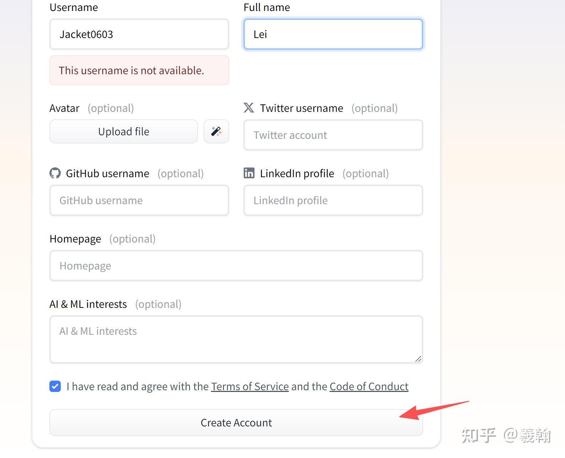Image resolution: width=565 pixels, height=458 pixels.
Task: Open the Code of Conduct link
Action: tap(369, 386)
